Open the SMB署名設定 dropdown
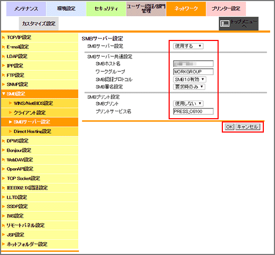Screen dimensions: 275x255 coord(189,87)
